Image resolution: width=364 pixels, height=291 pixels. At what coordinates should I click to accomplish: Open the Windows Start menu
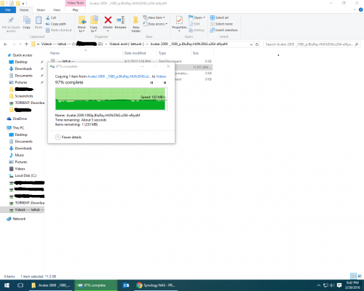(7, 285)
